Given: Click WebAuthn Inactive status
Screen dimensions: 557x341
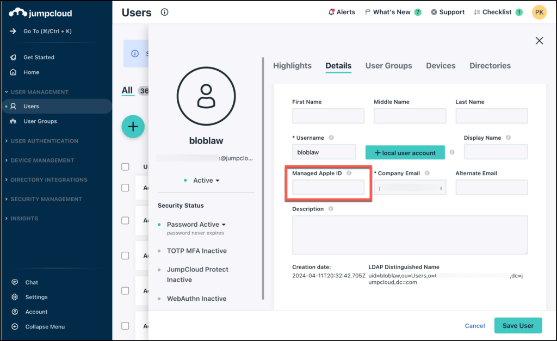Looking at the screenshot, I should click(x=196, y=299).
